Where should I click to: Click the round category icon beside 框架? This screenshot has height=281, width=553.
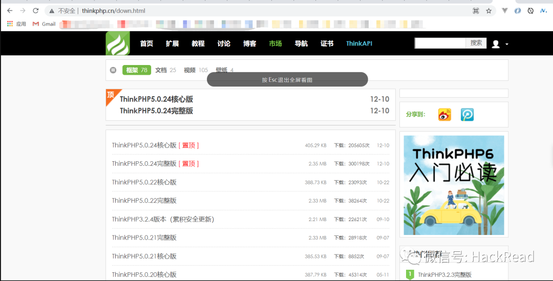tap(113, 70)
